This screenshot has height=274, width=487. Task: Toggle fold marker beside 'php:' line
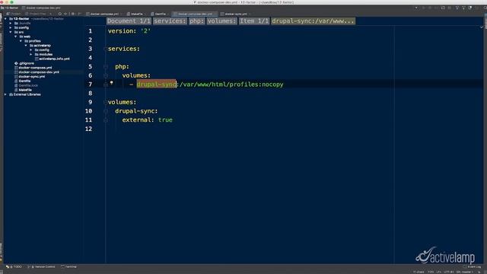106,66
